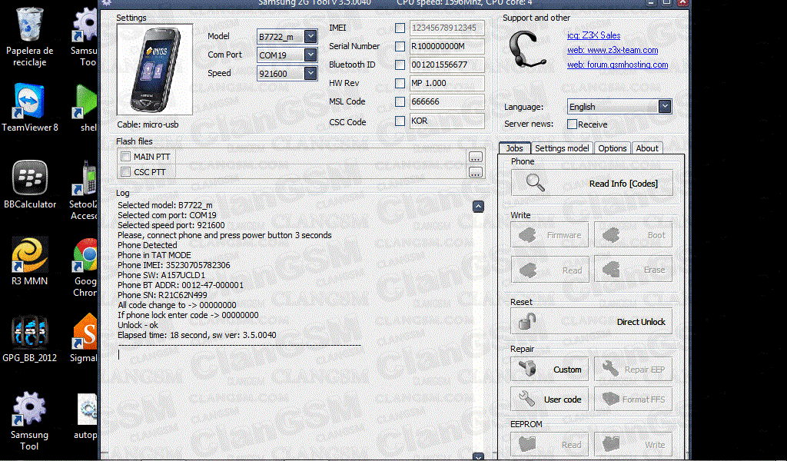
Task: Click log line 'Phone BT ADDR: 0012-47-000001'
Action: tap(180, 285)
